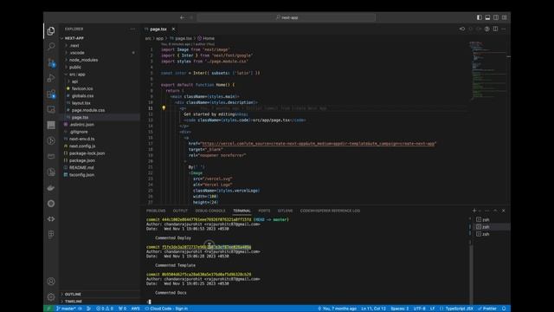Toggle the primary side bar layout icon
Screen dimensions: 554x312
(479, 17)
